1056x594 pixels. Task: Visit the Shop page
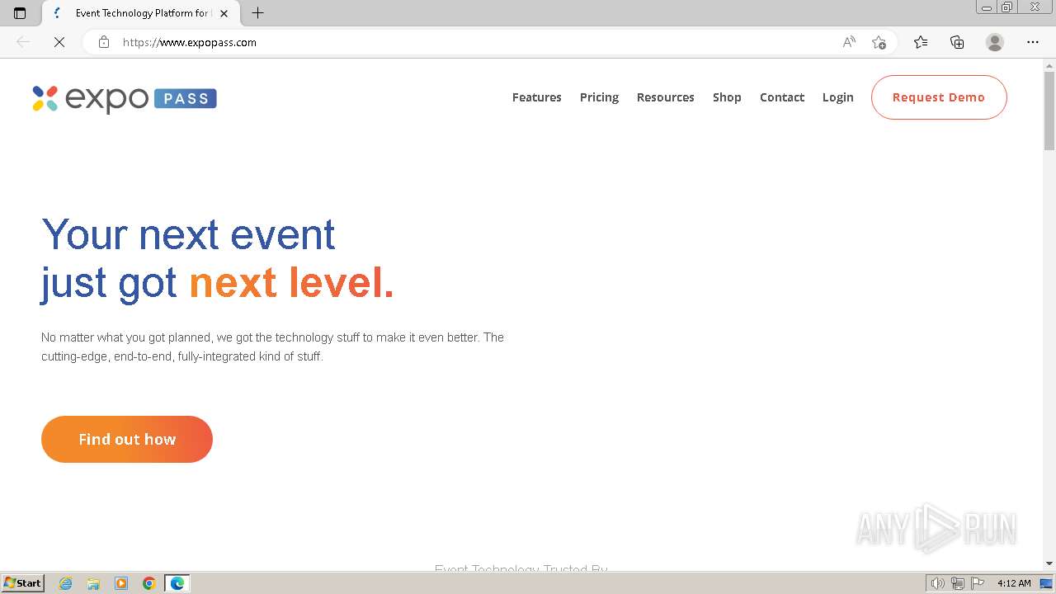(x=727, y=97)
